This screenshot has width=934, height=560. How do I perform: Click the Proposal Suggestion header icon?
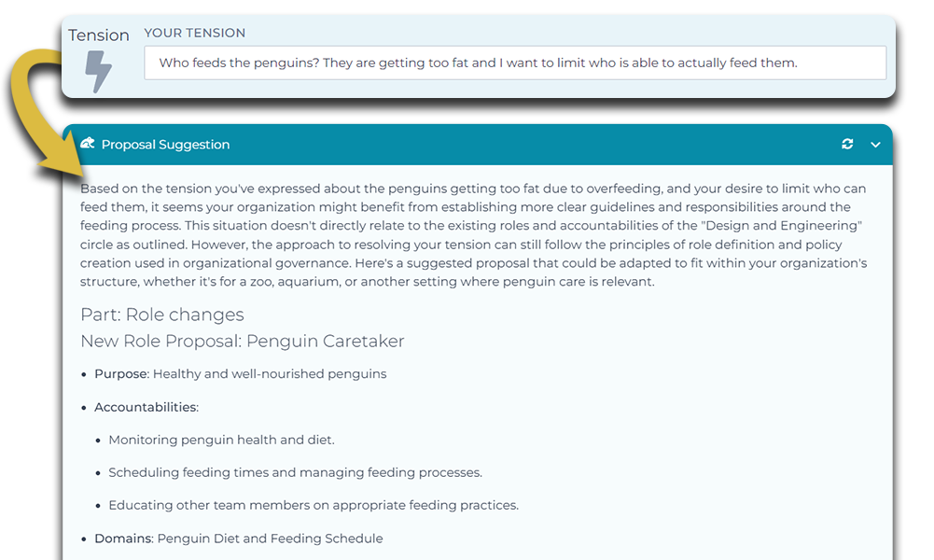click(88, 144)
